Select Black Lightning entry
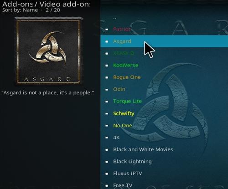 164,161
